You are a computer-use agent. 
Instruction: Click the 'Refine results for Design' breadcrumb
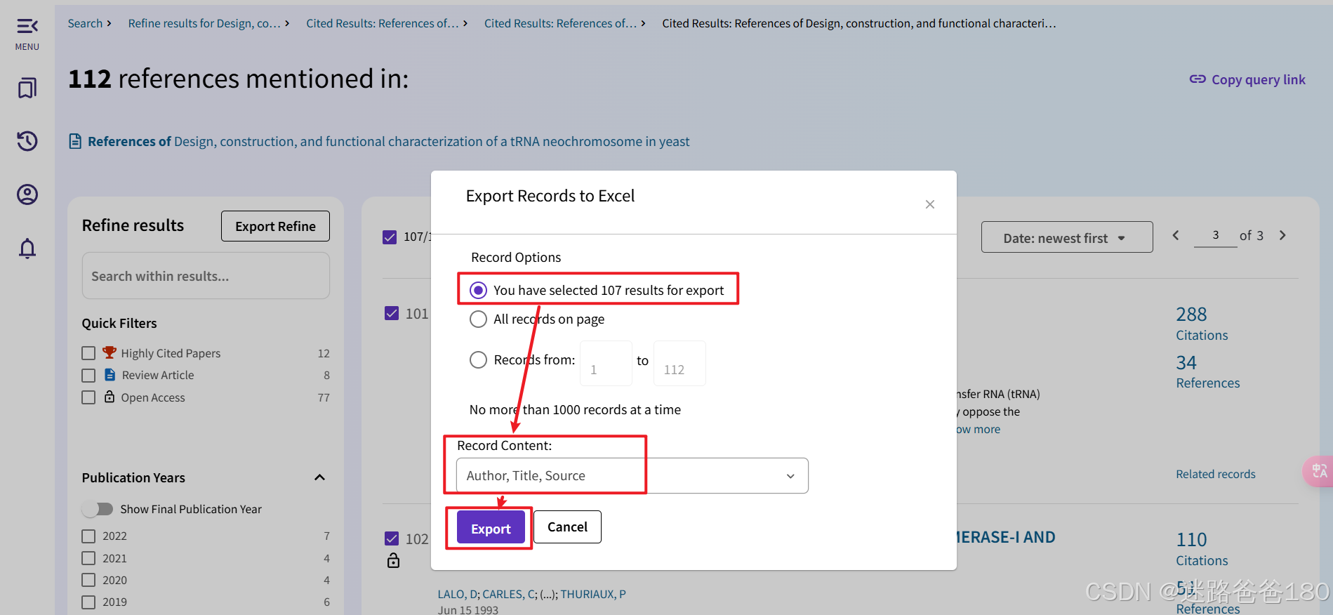204,23
